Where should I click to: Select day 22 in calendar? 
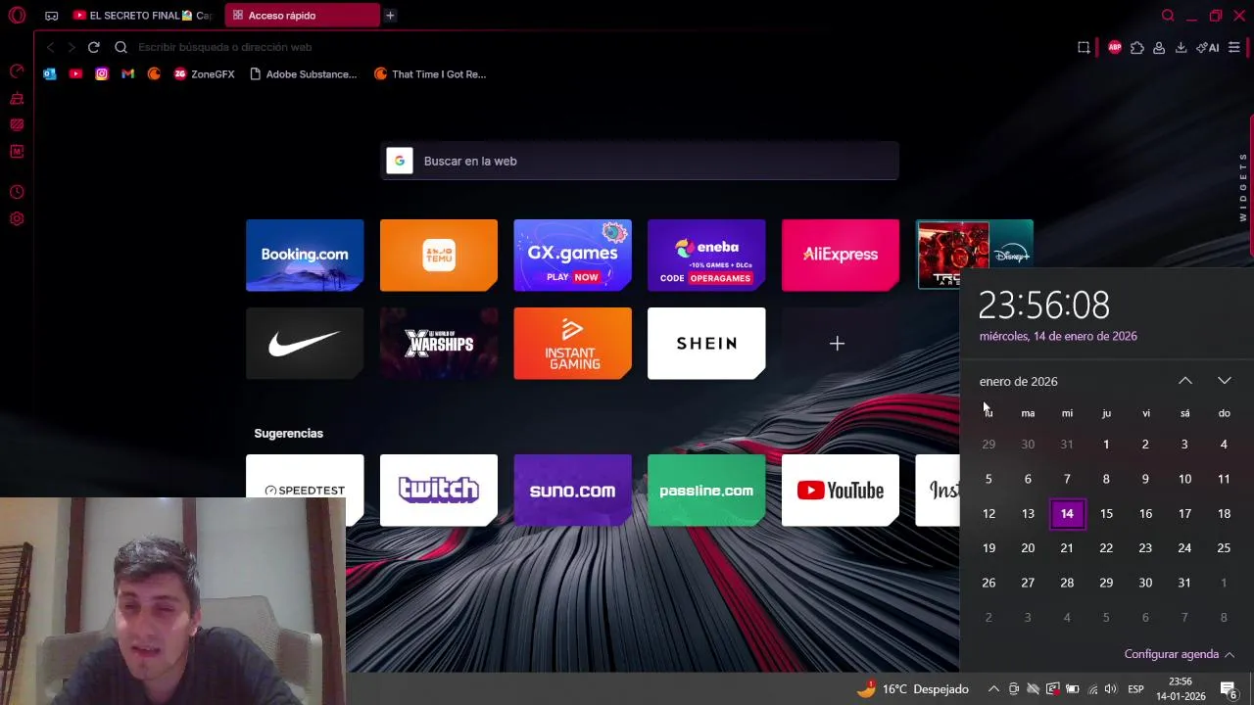coord(1106,548)
